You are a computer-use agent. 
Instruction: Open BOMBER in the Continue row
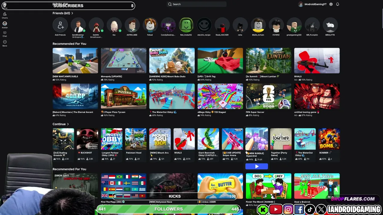(x=329, y=139)
